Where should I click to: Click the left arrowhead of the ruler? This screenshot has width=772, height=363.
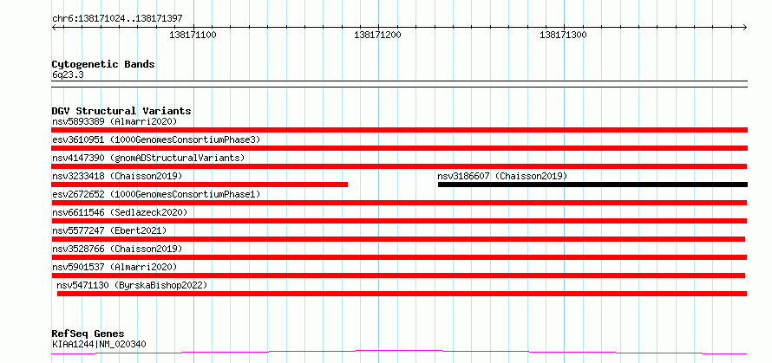click(54, 28)
